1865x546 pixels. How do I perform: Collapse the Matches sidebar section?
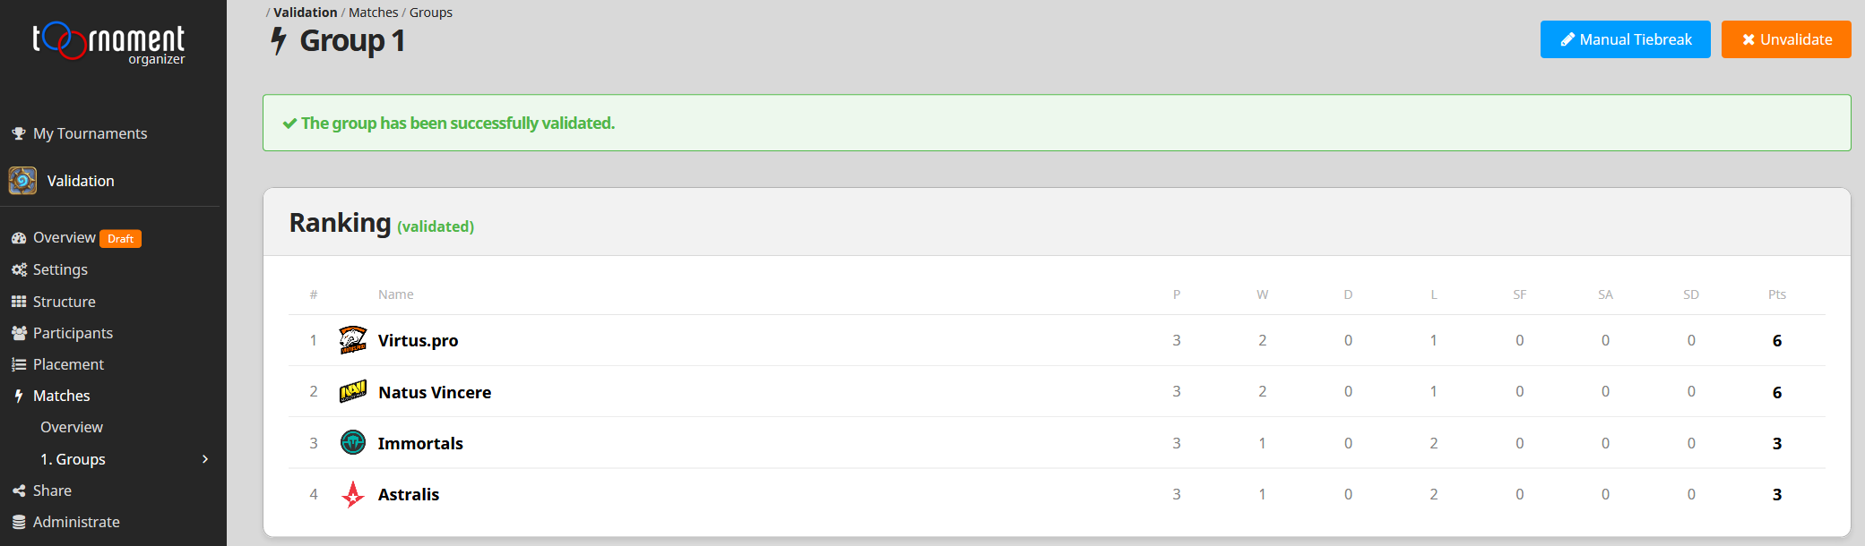pyautogui.click(x=61, y=396)
